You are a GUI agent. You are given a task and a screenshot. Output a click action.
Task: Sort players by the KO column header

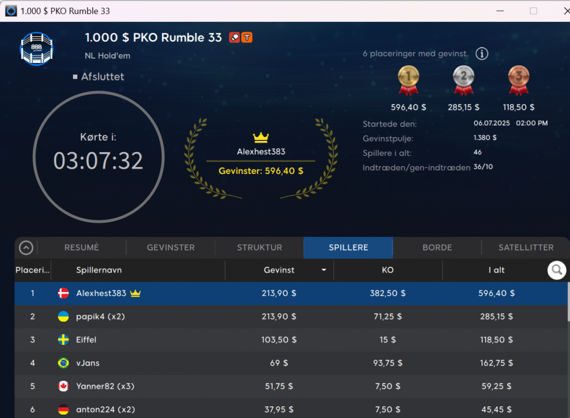tap(388, 270)
